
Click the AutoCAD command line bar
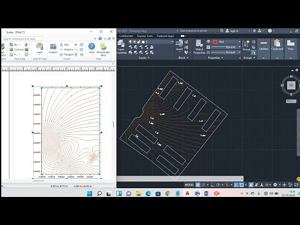coord(180,178)
